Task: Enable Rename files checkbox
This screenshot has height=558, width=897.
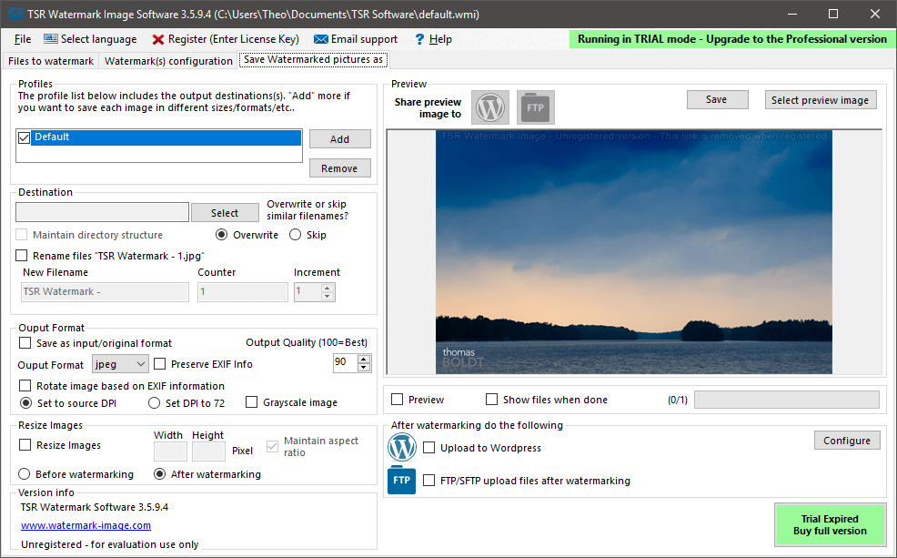Action: [x=22, y=255]
